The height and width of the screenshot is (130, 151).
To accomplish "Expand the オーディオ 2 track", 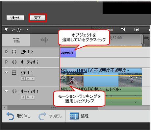I will [x=6, y=62].
